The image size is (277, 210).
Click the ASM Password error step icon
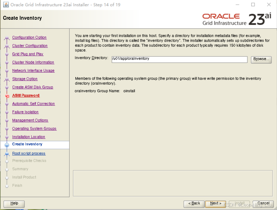7,96
